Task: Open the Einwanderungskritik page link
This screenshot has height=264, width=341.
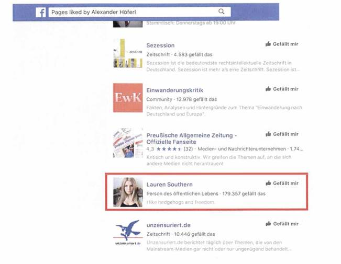Action: [175, 90]
